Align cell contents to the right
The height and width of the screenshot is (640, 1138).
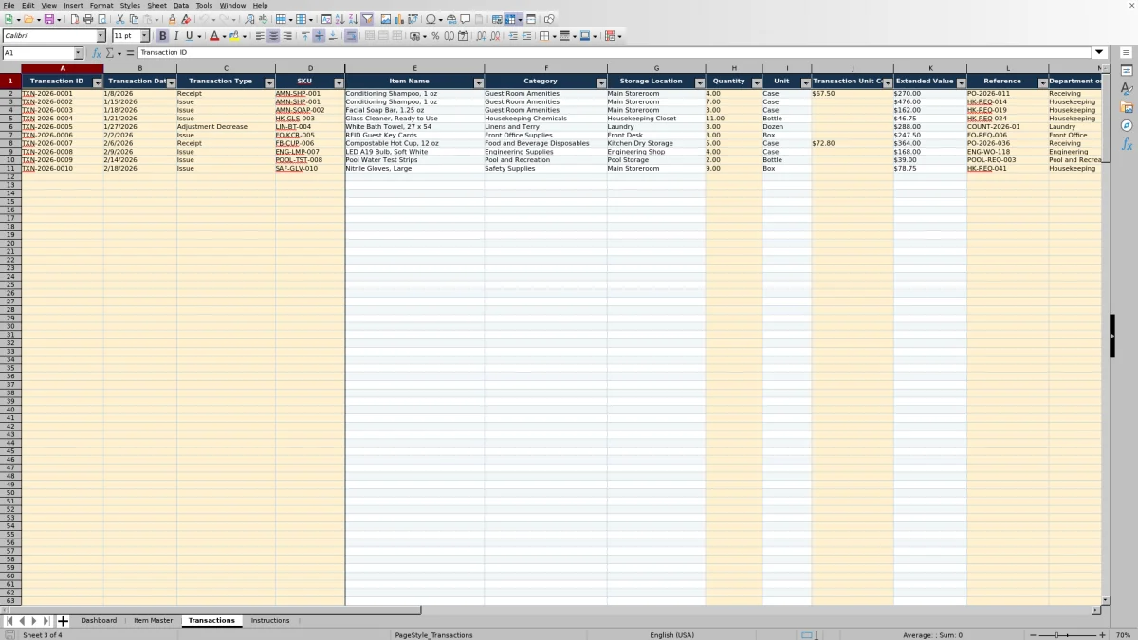(x=287, y=36)
